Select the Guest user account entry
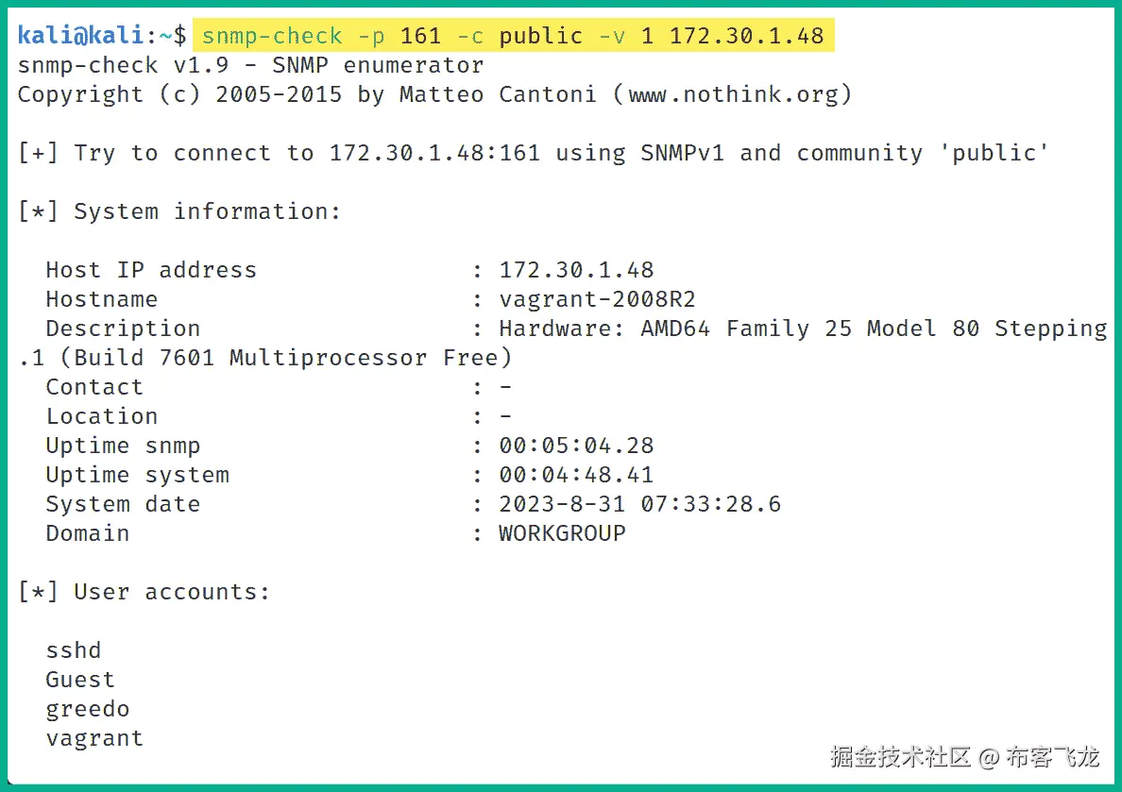This screenshot has height=792, width=1122. pos(79,680)
